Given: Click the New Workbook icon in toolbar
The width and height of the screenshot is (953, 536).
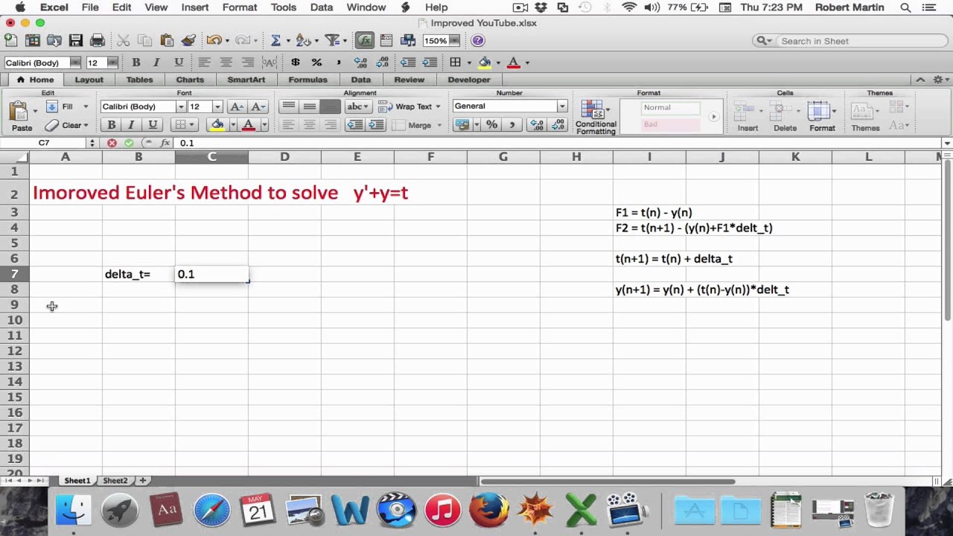Looking at the screenshot, I should [10, 40].
